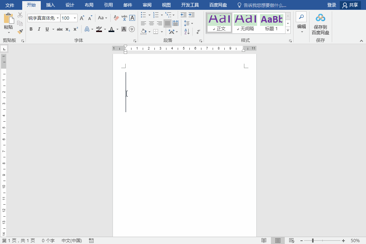Click the 告诉我您想要做什么 search box
Screen dimensions: 366x244
264,5
